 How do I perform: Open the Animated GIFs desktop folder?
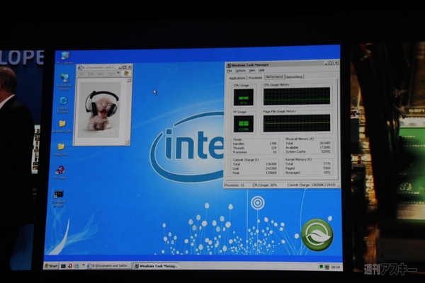(62, 126)
